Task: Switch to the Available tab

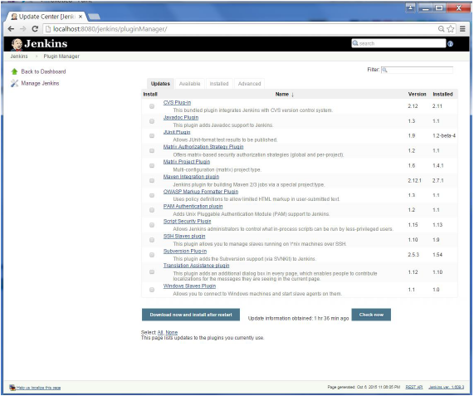Action: point(189,84)
